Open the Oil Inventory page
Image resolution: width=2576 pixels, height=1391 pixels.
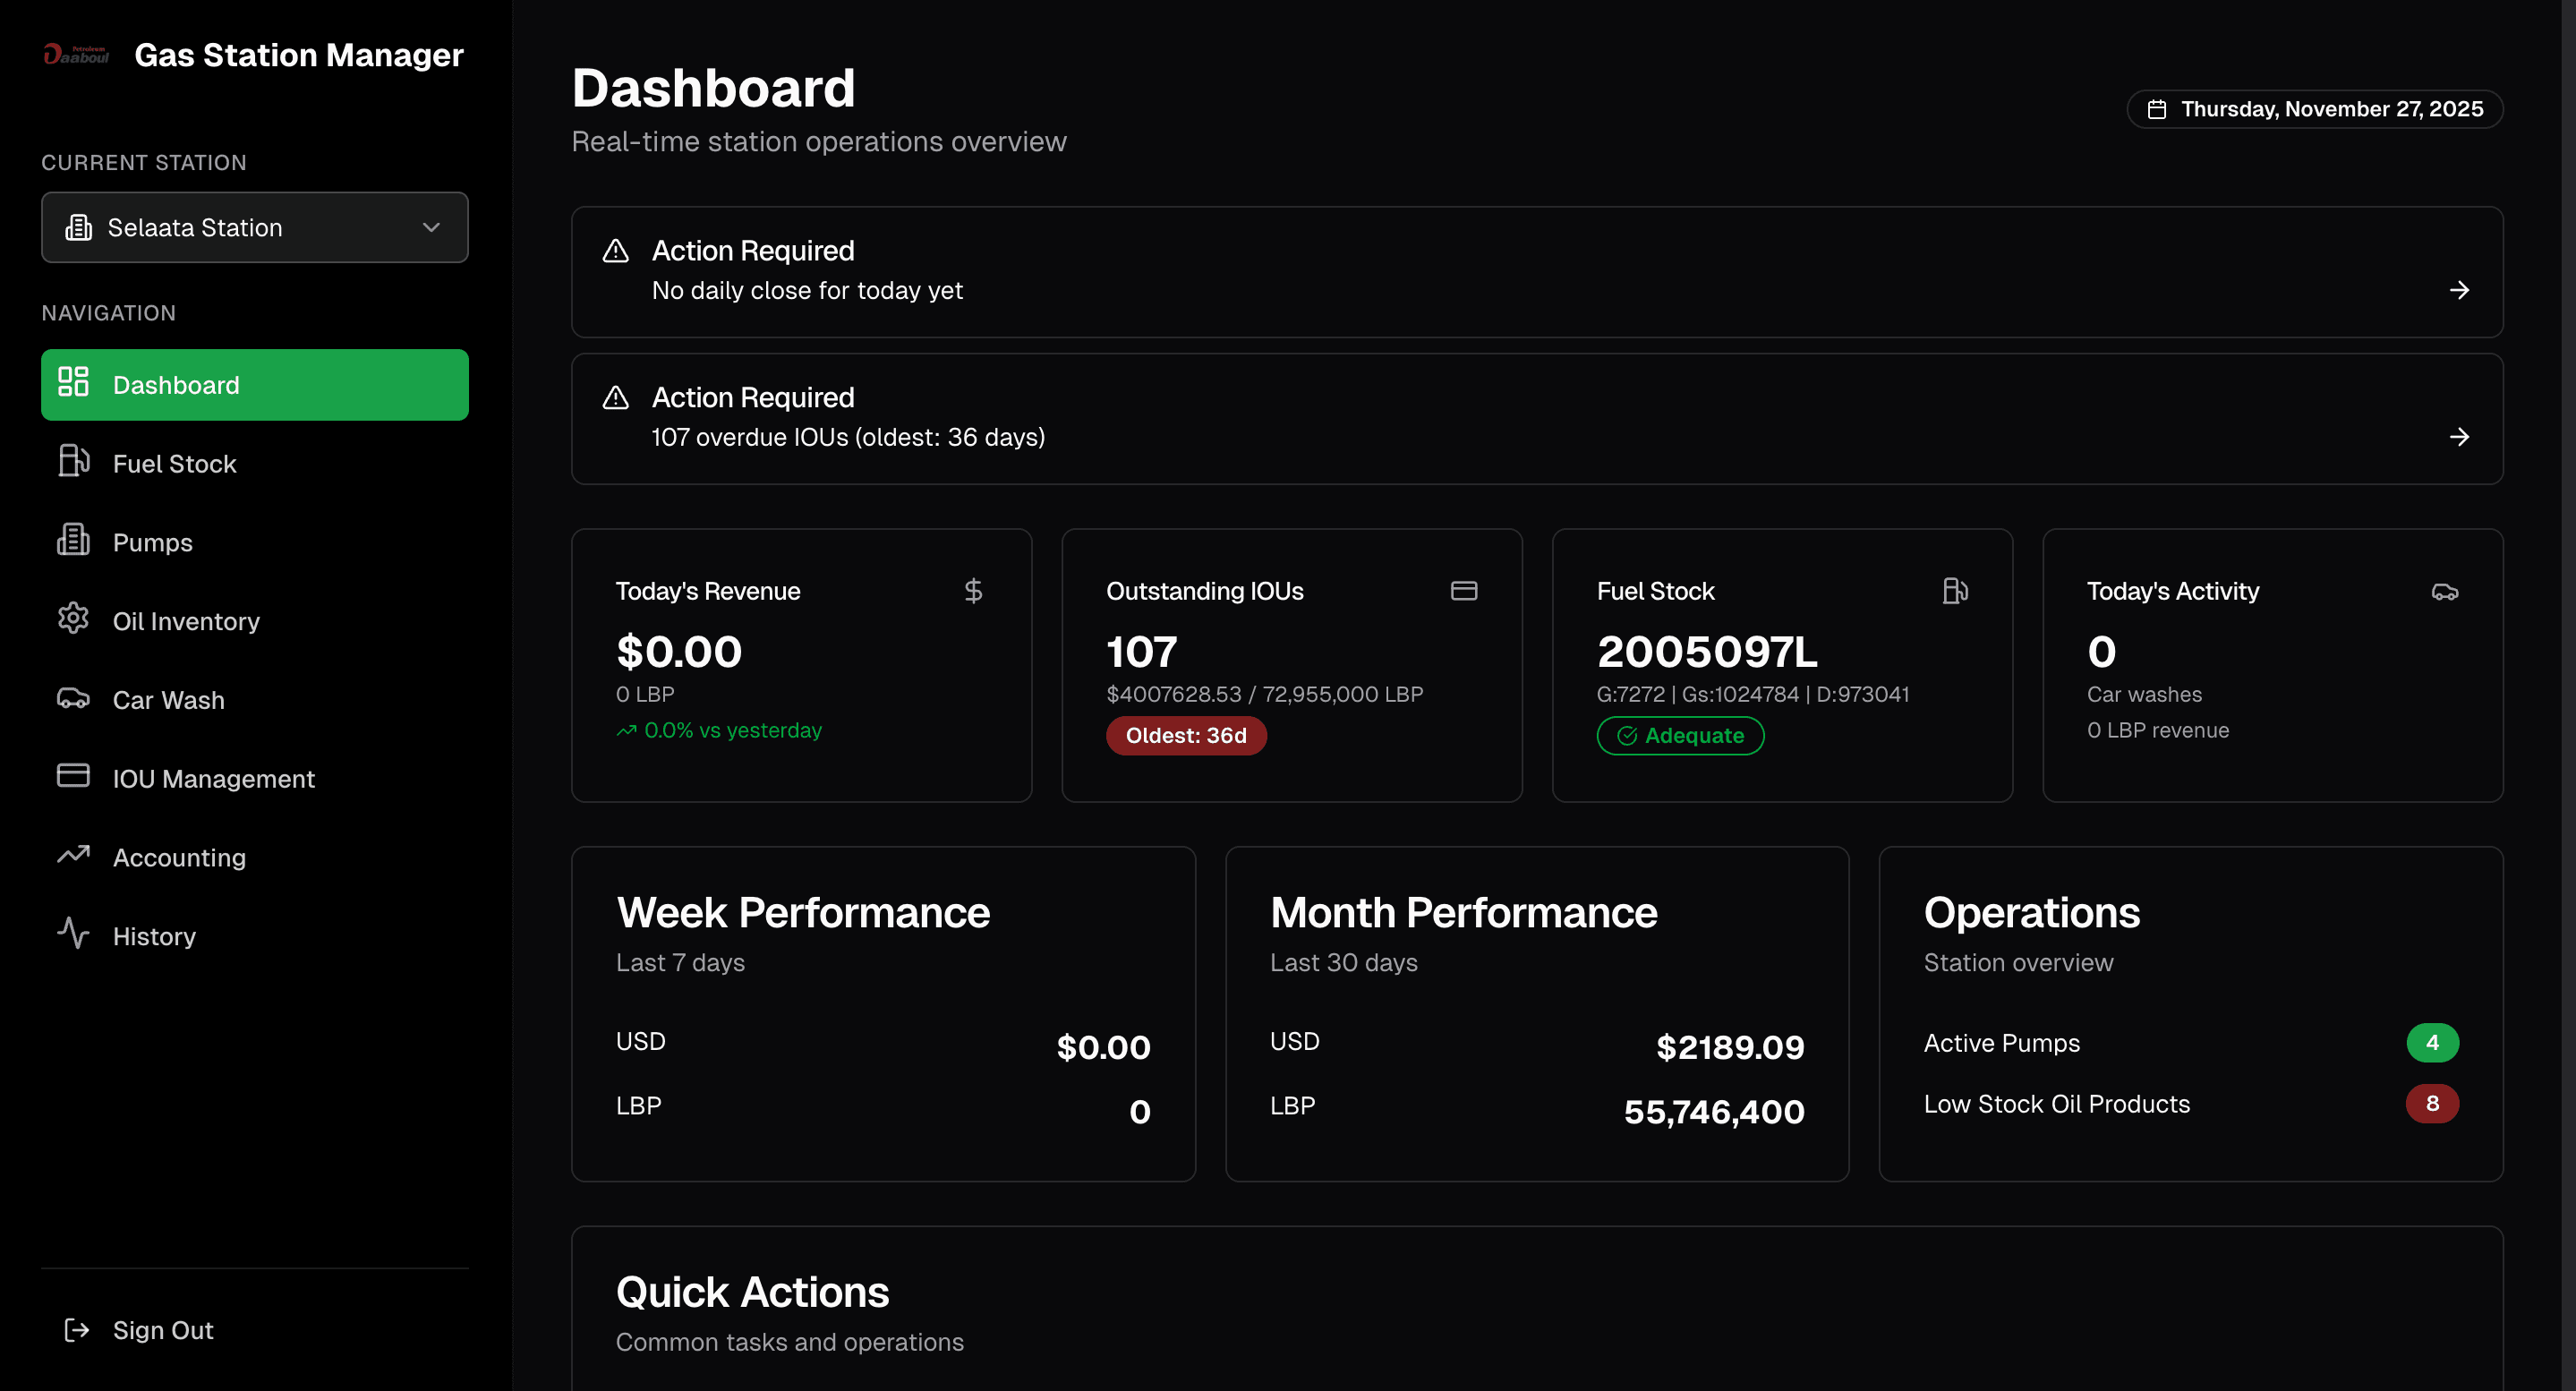pos(186,621)
